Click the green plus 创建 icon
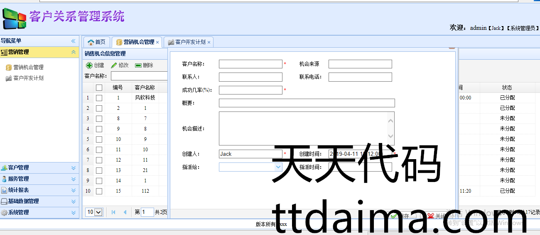Screen dimensions: 540x235 coord(89,65)
